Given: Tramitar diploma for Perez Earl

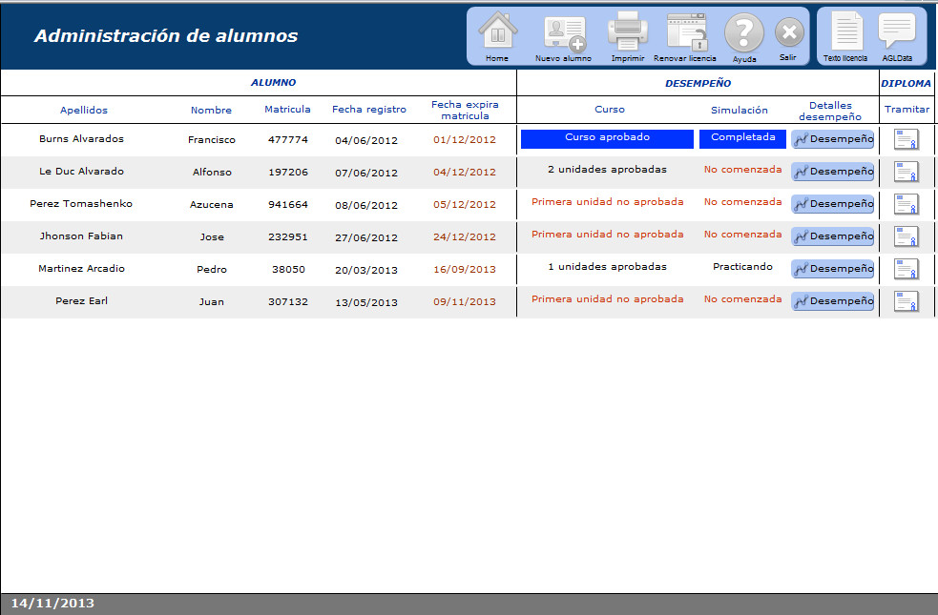Looking at the screenshot, I should (x=907, y=300).
